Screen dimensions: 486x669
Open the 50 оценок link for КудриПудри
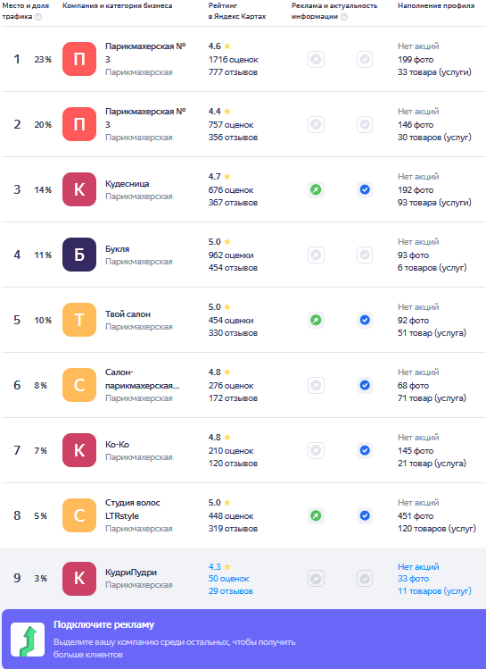coord(228,579)
